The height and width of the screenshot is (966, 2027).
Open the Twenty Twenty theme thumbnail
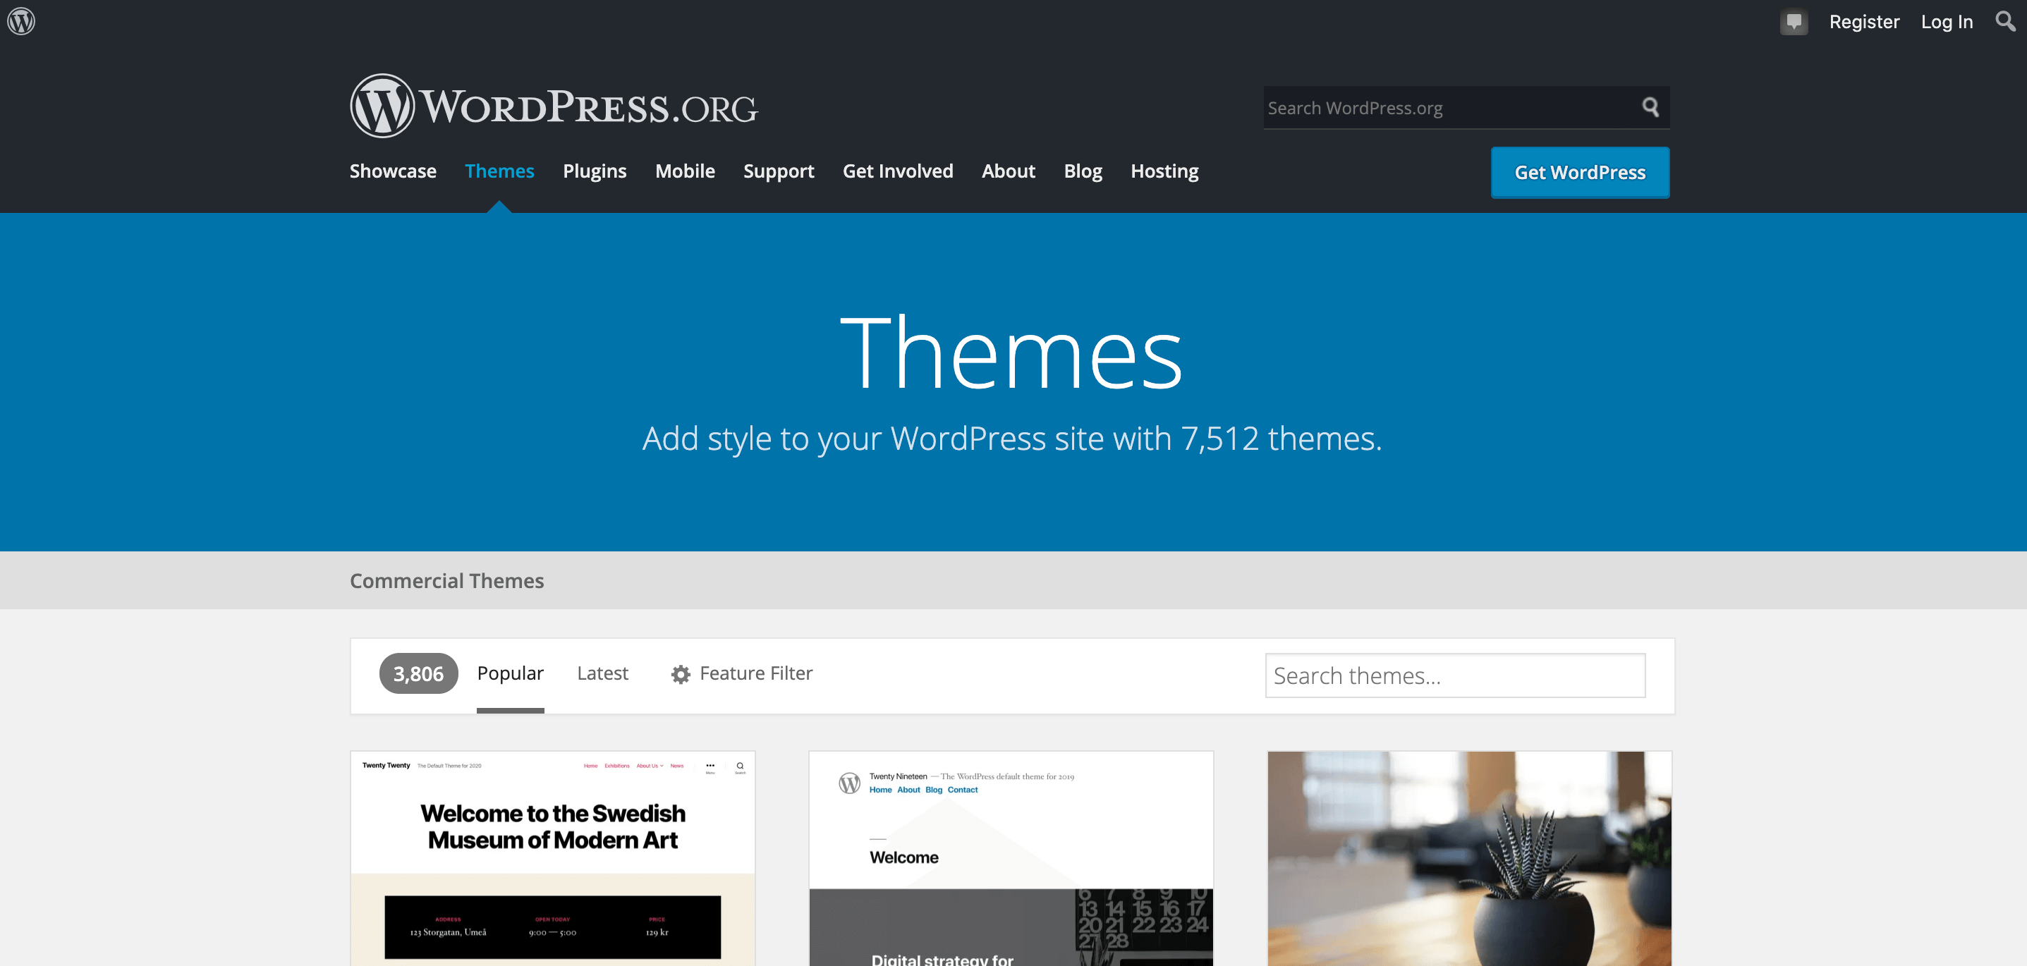(x=552, y=858)
